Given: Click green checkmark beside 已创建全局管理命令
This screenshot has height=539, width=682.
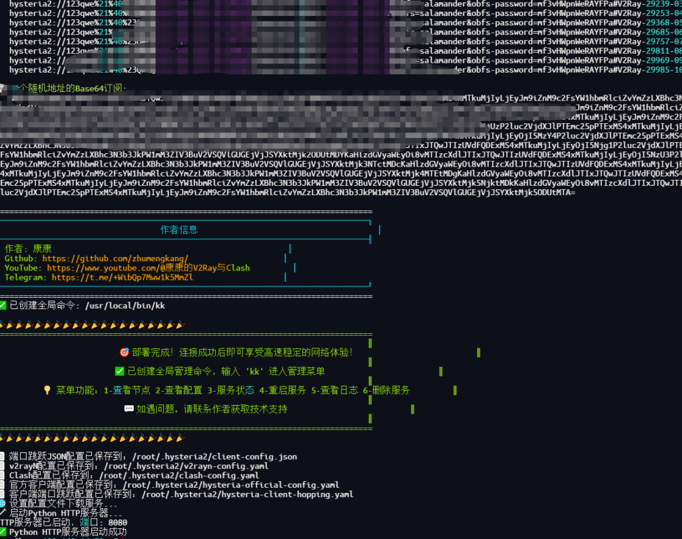Looking at the screenshot, I should tap(120, 371).
